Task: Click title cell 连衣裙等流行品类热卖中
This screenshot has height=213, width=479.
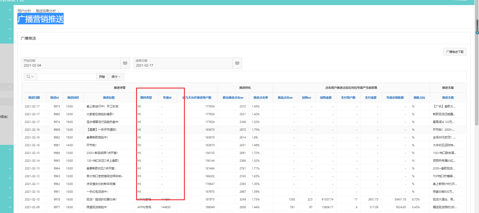Action: pos(102,122)
